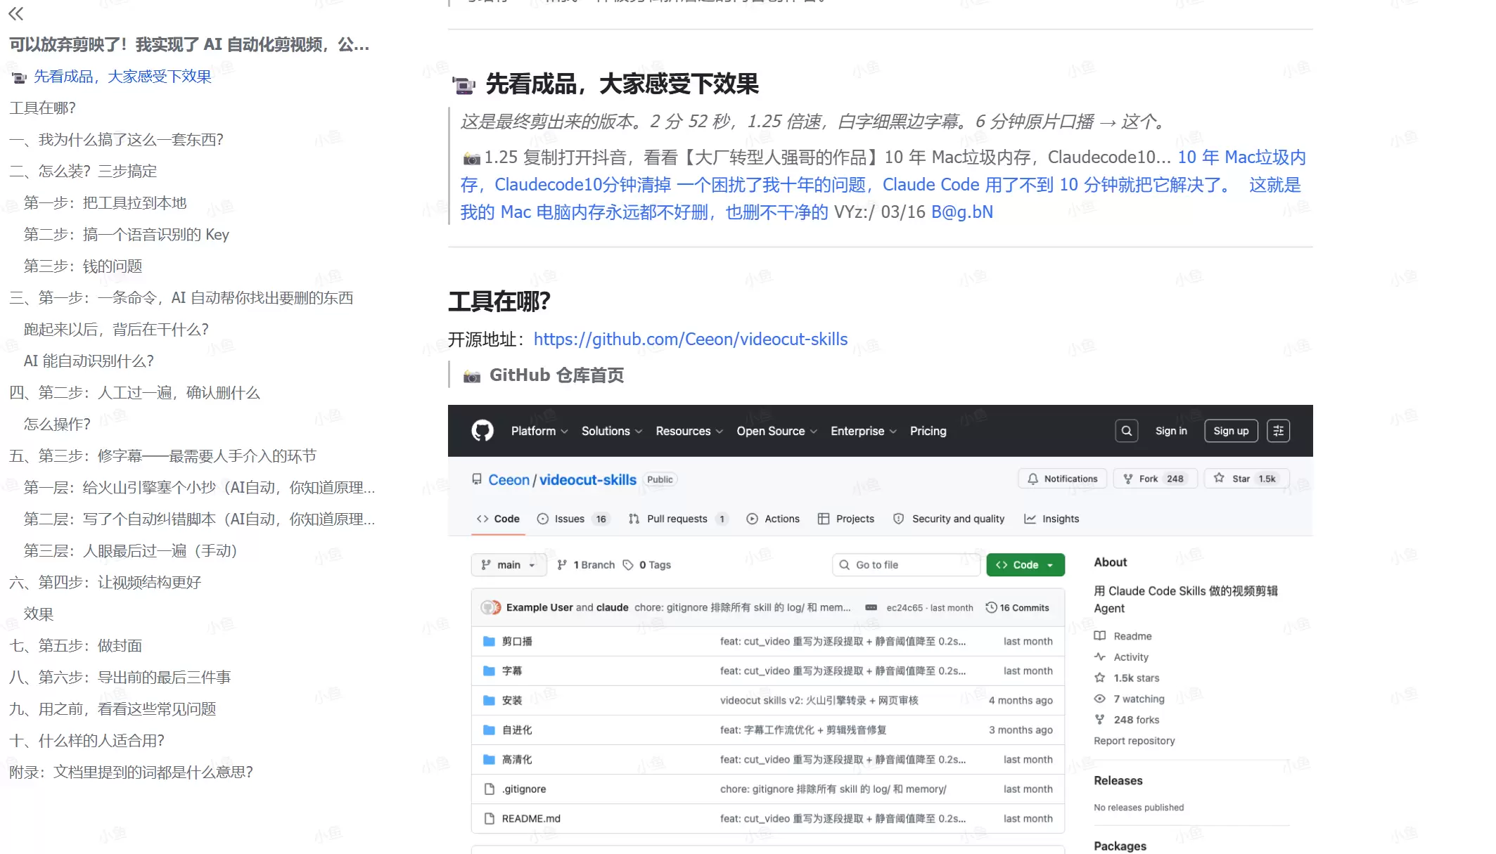Open the main branch dropdown
1496x854 pixels.
(x=509, y=564)
